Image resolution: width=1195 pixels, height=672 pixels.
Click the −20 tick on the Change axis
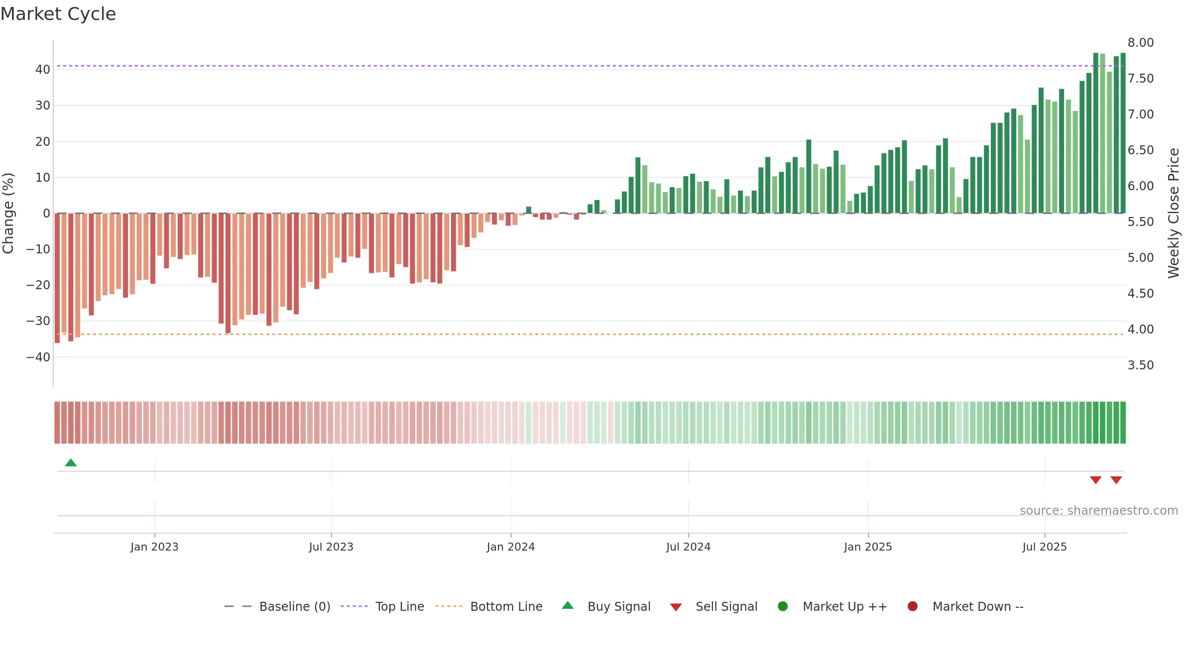[x=38, y=285]
